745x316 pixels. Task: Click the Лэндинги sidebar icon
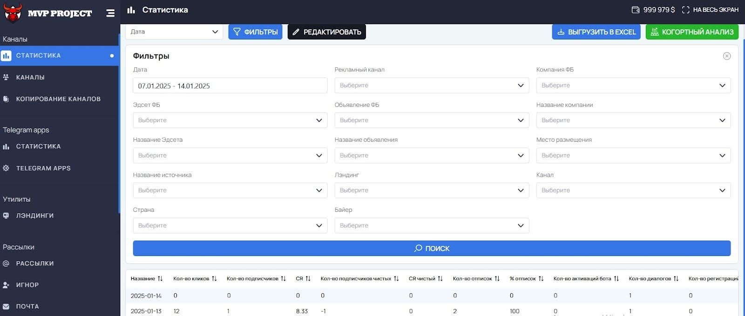(6, 216)
